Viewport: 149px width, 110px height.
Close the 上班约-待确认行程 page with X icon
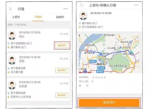[82, 5]
